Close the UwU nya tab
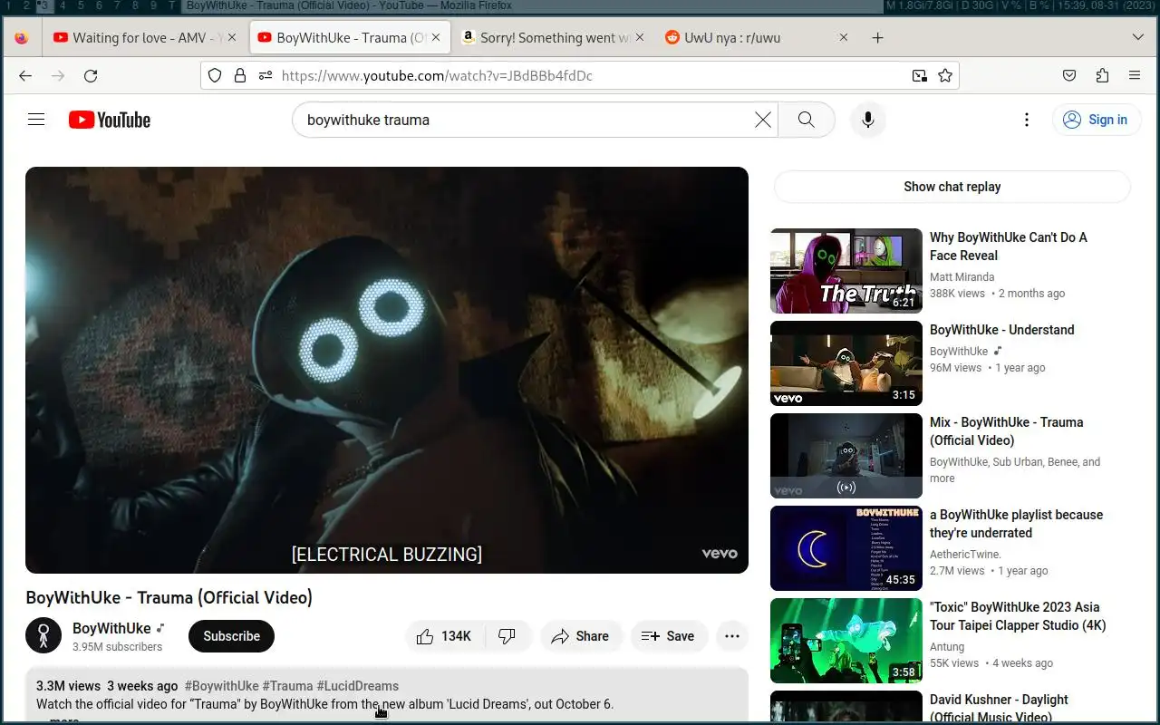The height and width of the screenshot is (725, 1160). click(844, 38)
